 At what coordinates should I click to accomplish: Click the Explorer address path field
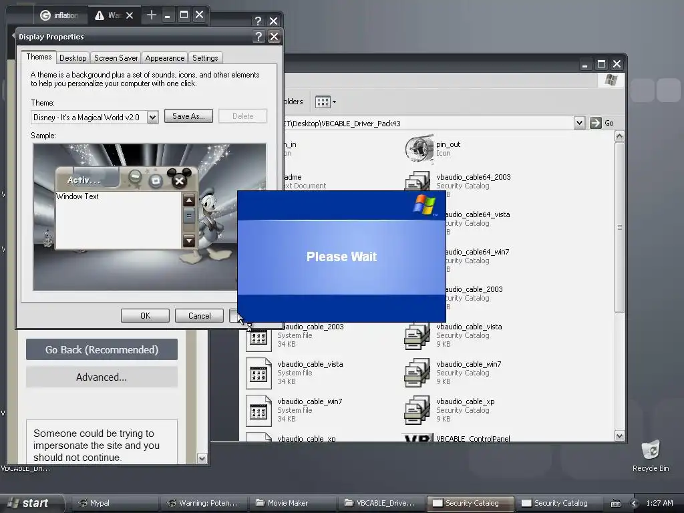tap(427, 124)
